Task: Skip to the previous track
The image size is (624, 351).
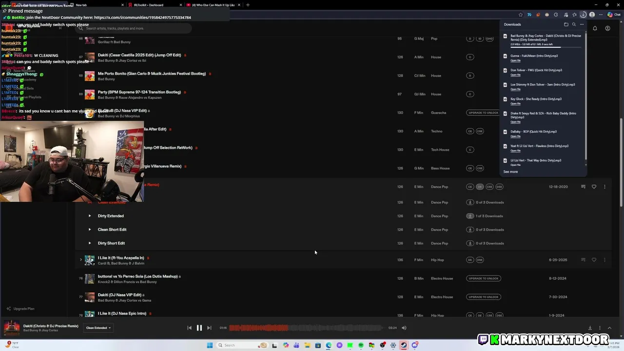Action: 189,328
